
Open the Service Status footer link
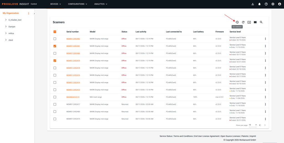point(166,136)
